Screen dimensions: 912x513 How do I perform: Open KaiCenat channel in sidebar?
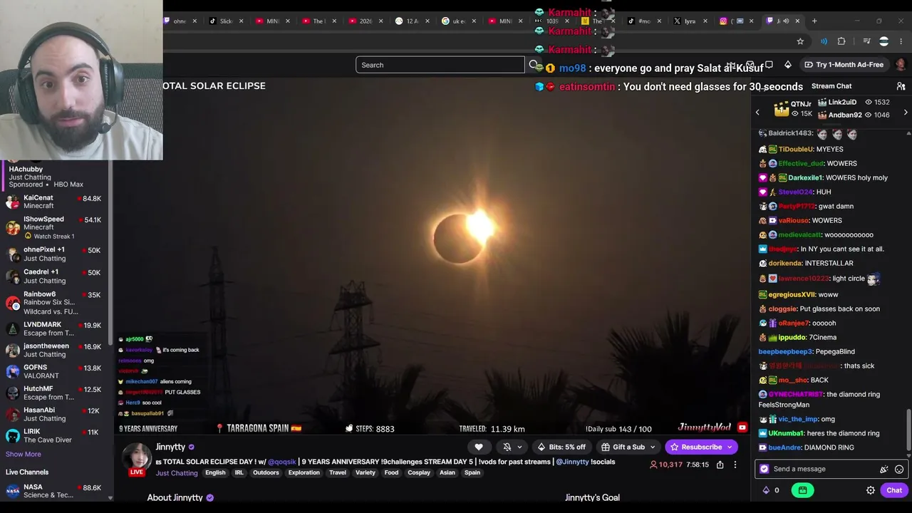(56, 202)
